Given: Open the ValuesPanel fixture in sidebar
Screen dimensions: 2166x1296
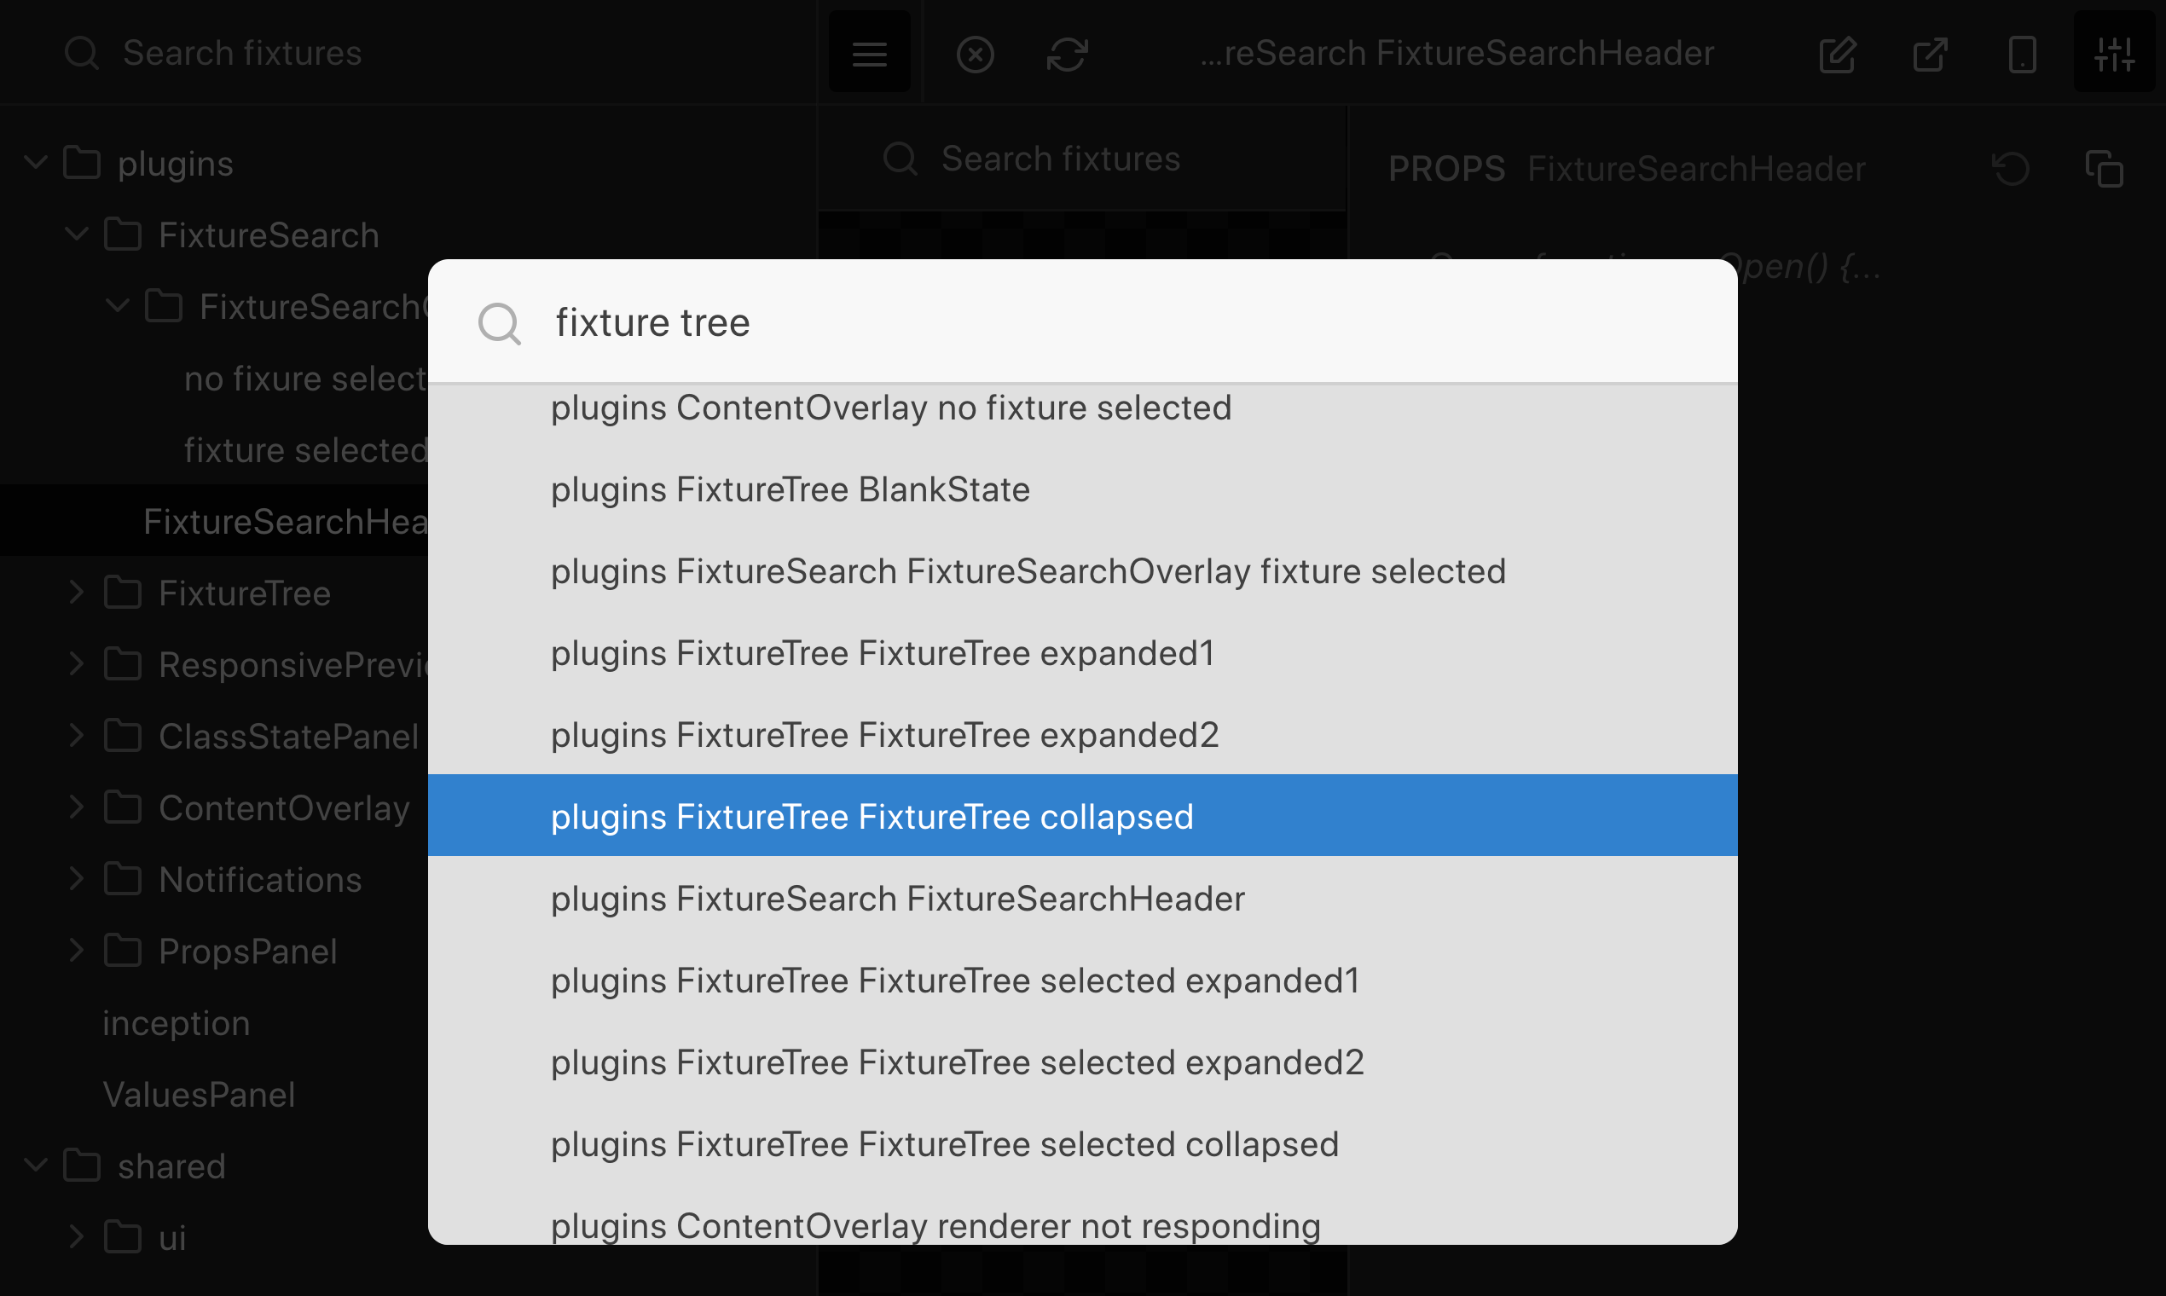Looking at the screenshot, I should pos(200,1094).
